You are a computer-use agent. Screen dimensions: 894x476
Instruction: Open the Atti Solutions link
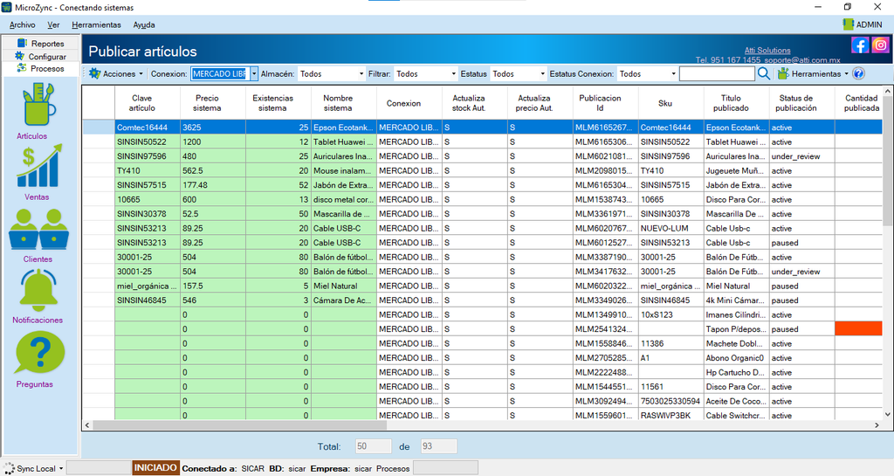point(767,50)
